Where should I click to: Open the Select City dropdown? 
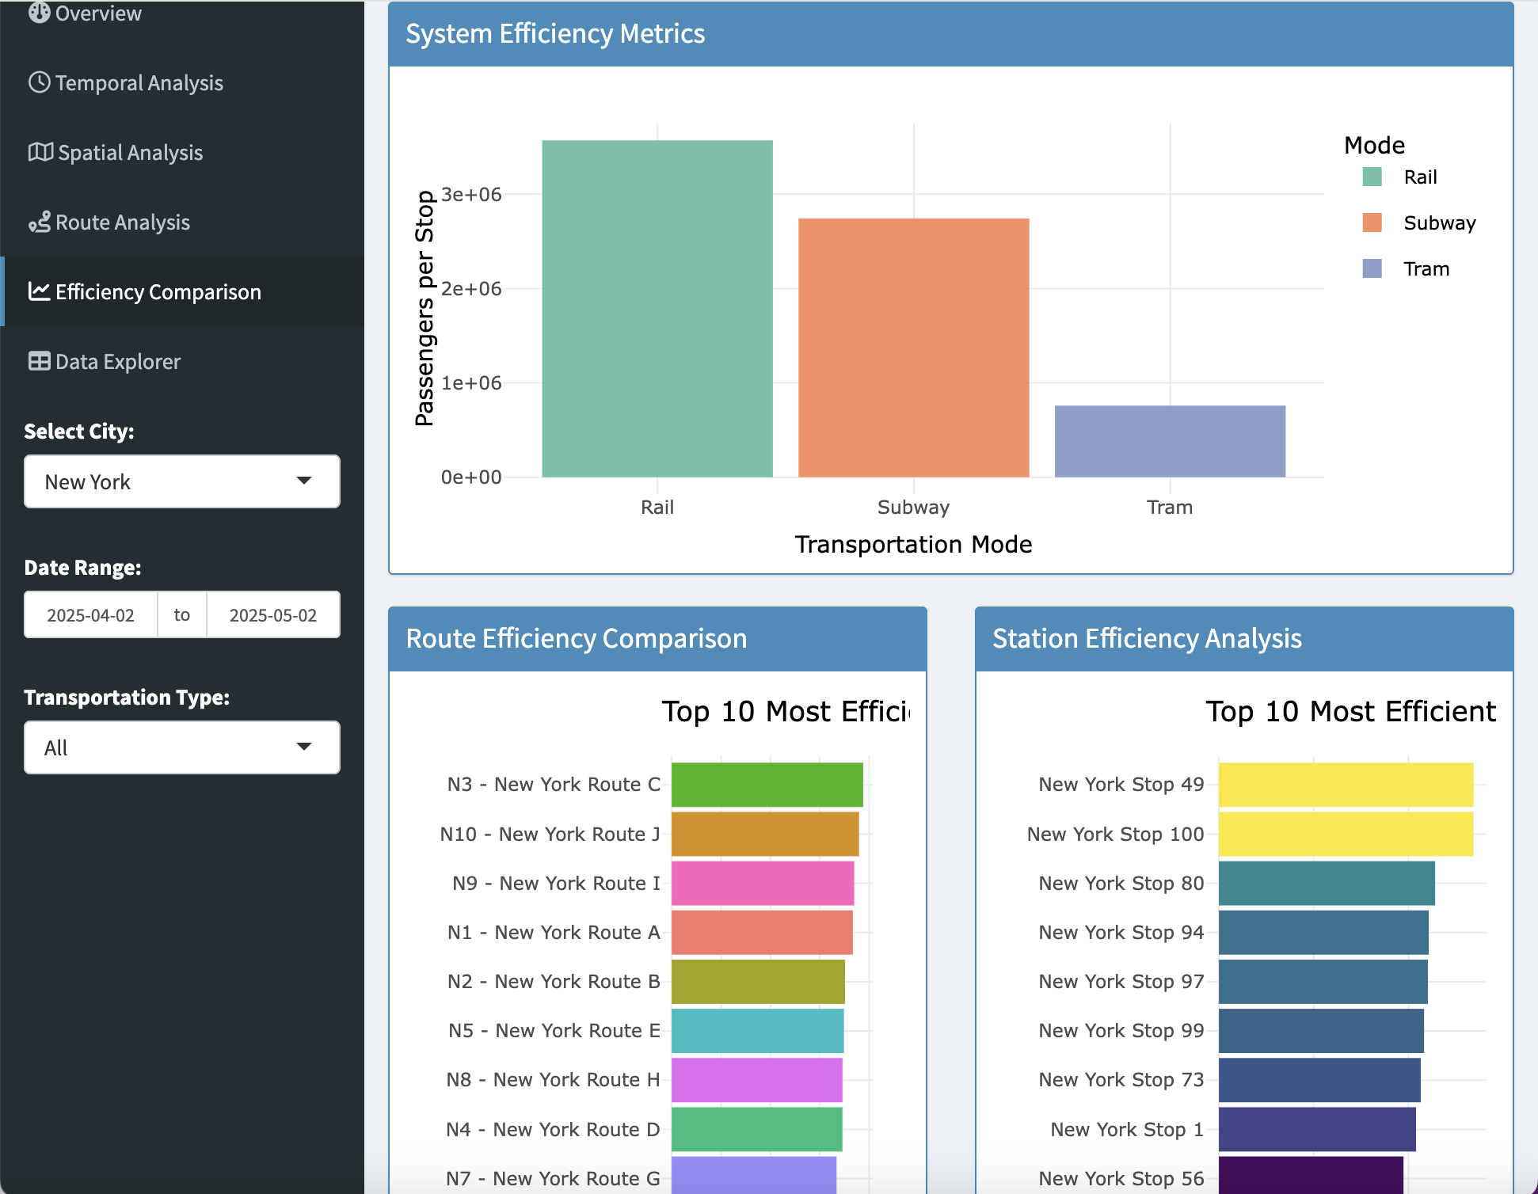click(x=181, y=481)
